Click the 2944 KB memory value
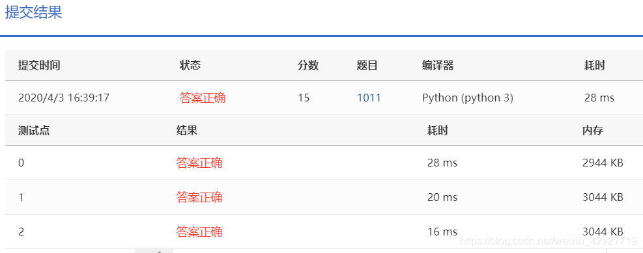The height and width of the screenshot is (253, 643). pyautogui.click(x=603, y=163)
